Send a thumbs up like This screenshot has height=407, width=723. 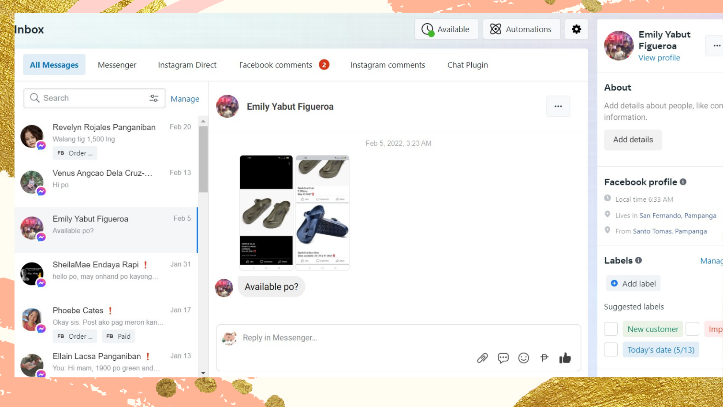point(565,358)
